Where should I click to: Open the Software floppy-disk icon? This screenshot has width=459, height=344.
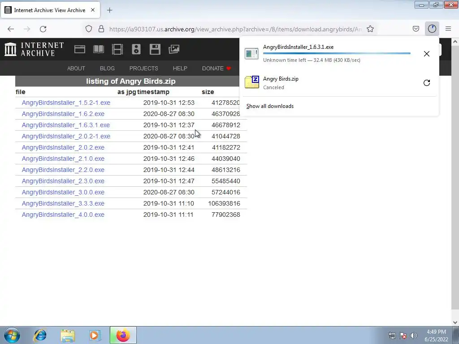155,49
